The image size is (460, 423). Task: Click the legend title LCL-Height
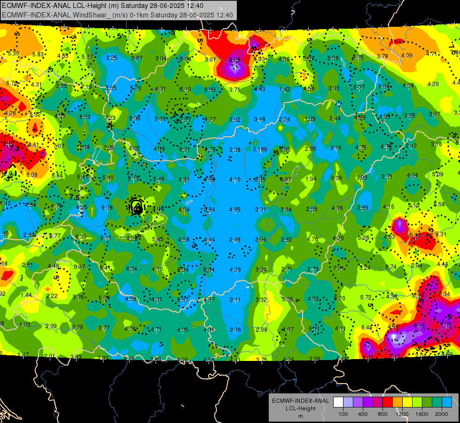[x=300, y=408]
